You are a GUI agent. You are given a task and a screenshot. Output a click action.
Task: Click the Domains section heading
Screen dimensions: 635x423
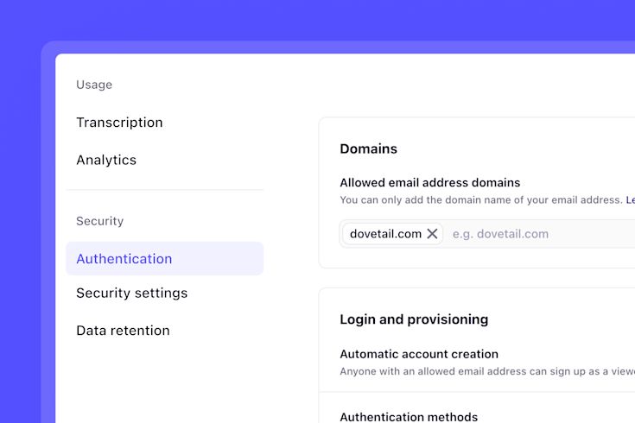pyautogui.click(x=369, y=148)
